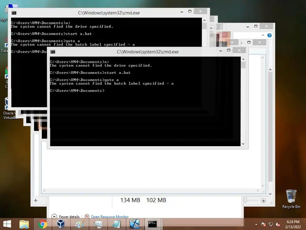The height and width of the screenshot is (230, 306).
Task: Click the 102 MB memory value
Action: pos(156,200)
